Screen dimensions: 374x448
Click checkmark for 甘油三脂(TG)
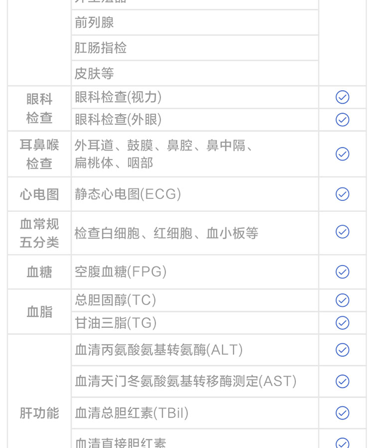[x=342, y=323]
